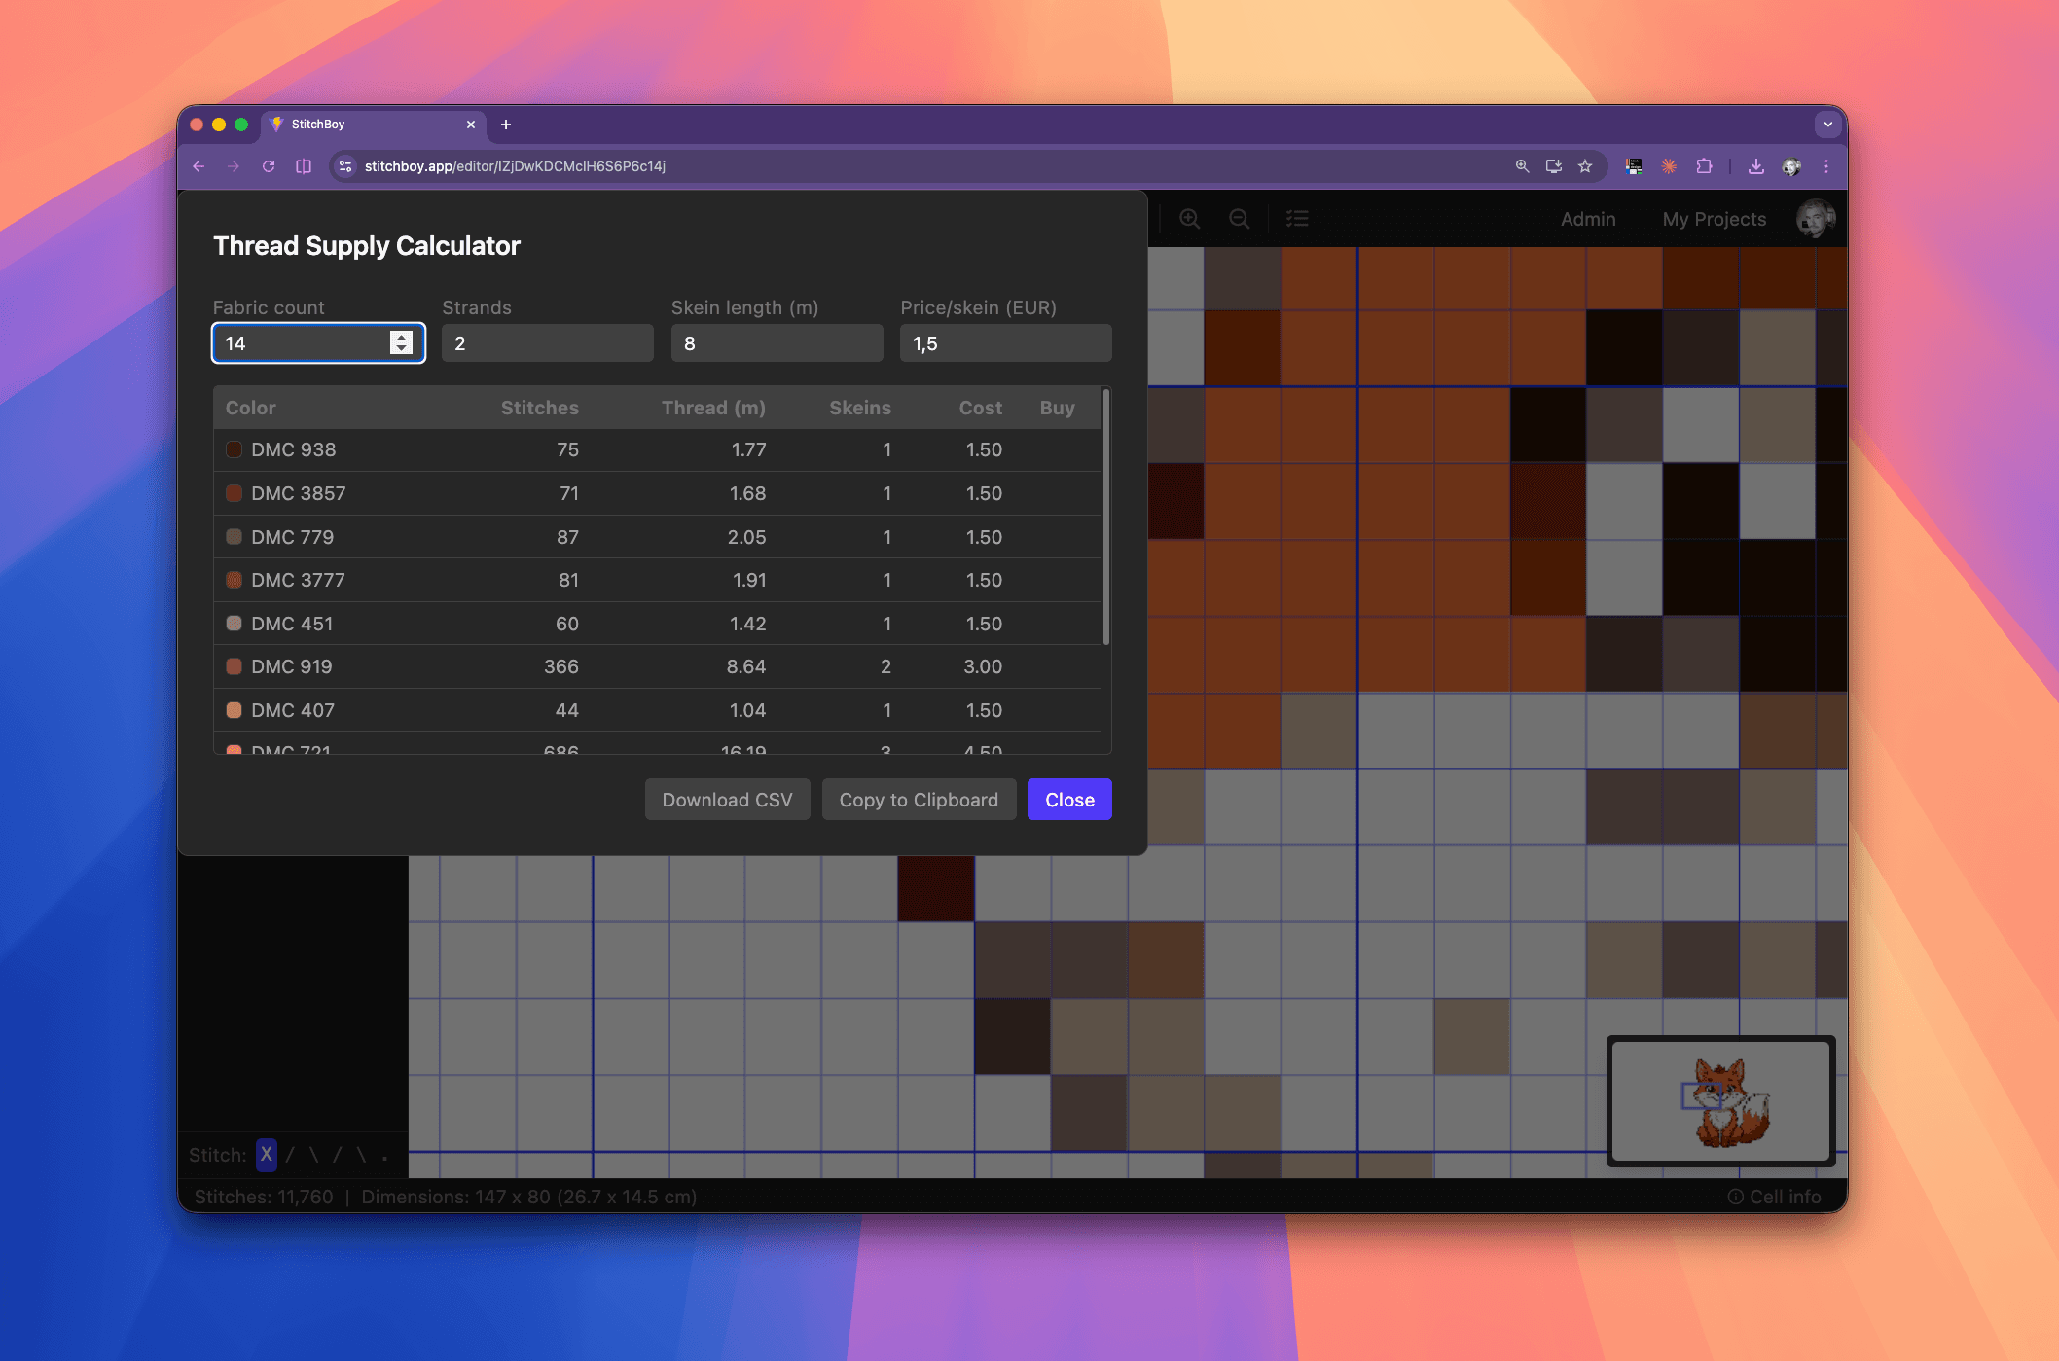Image resolution: width=2059 pixels, height=1361 pixels.
Task: Open the Admin navigation item
Action: point(1588,219)
